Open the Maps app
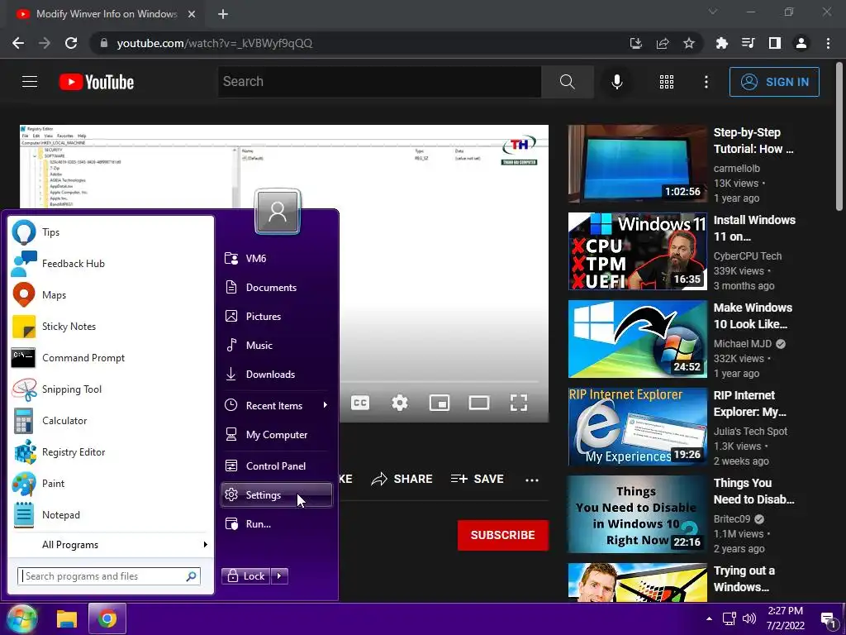Screen dimensions: 846x635 coord(111,295)
